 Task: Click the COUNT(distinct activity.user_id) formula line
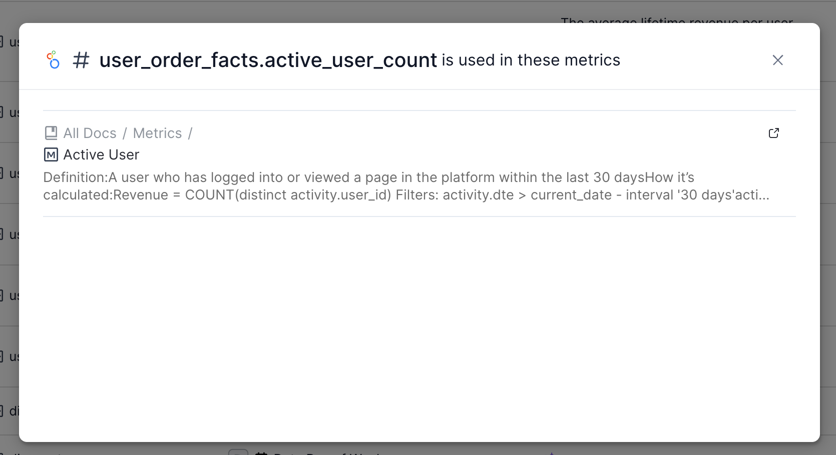[x=288, y=195]
